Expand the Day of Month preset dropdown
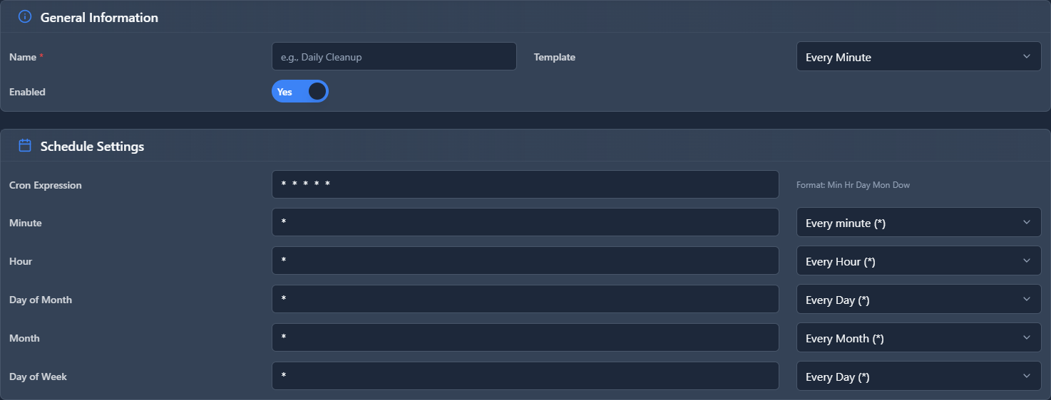 tap(918, 300)
